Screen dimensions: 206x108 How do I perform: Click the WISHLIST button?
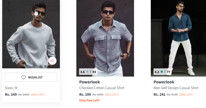pyautogui.click(x=31, y=77)
